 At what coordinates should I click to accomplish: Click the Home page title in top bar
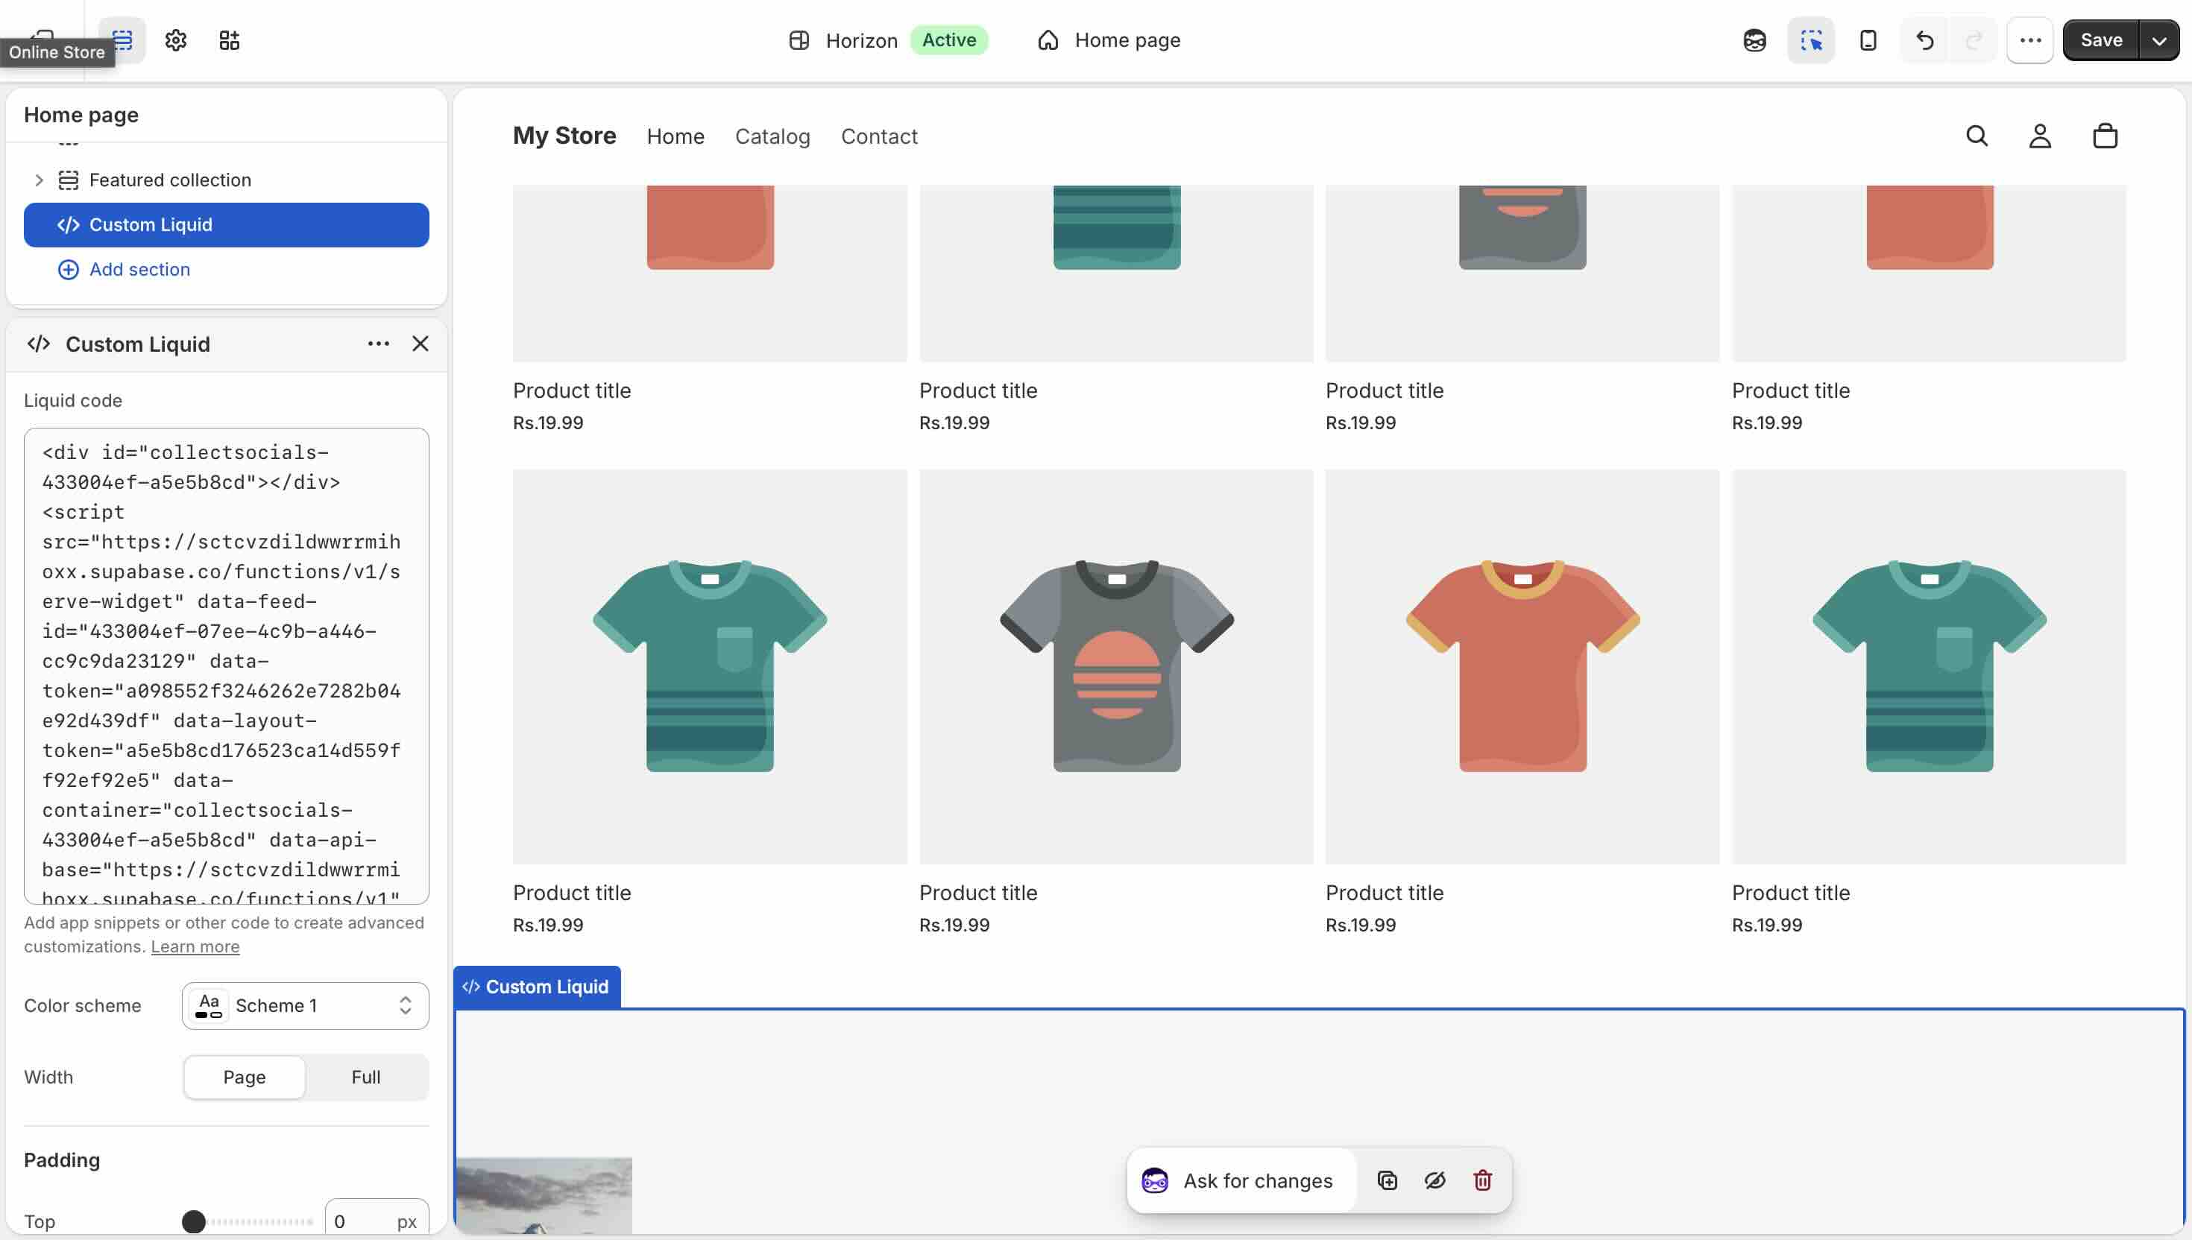[1127, 40]
